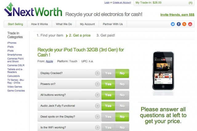Open the Facebook social icon
This screenshot has height=131, width=197.
179,24
